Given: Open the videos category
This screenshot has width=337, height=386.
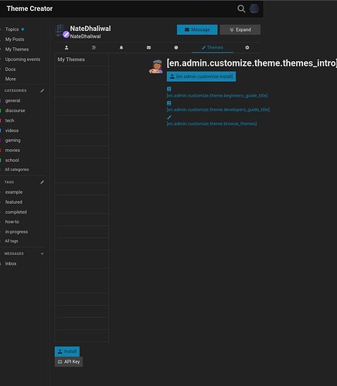Looking at the screenshot, I should (12, 130).
